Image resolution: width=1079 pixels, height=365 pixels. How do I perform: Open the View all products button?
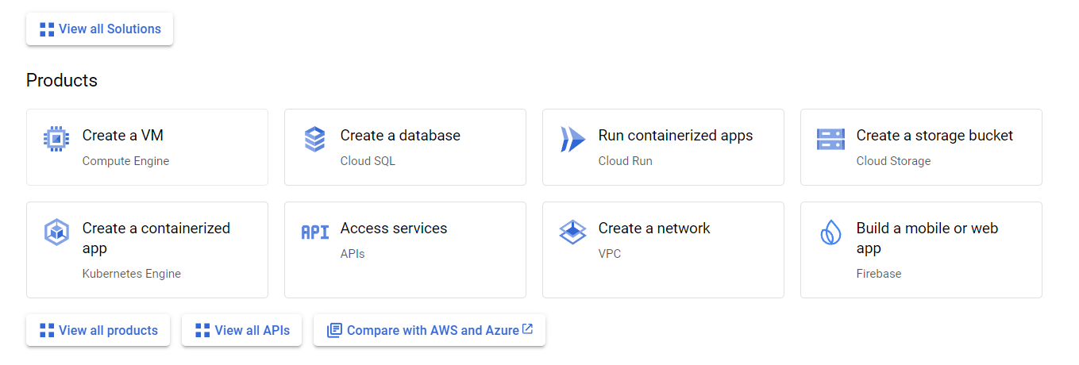98,330
